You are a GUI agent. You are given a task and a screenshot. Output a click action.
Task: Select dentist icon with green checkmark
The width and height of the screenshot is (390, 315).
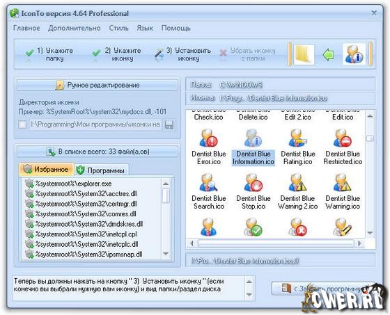click(x=253, y=227)
